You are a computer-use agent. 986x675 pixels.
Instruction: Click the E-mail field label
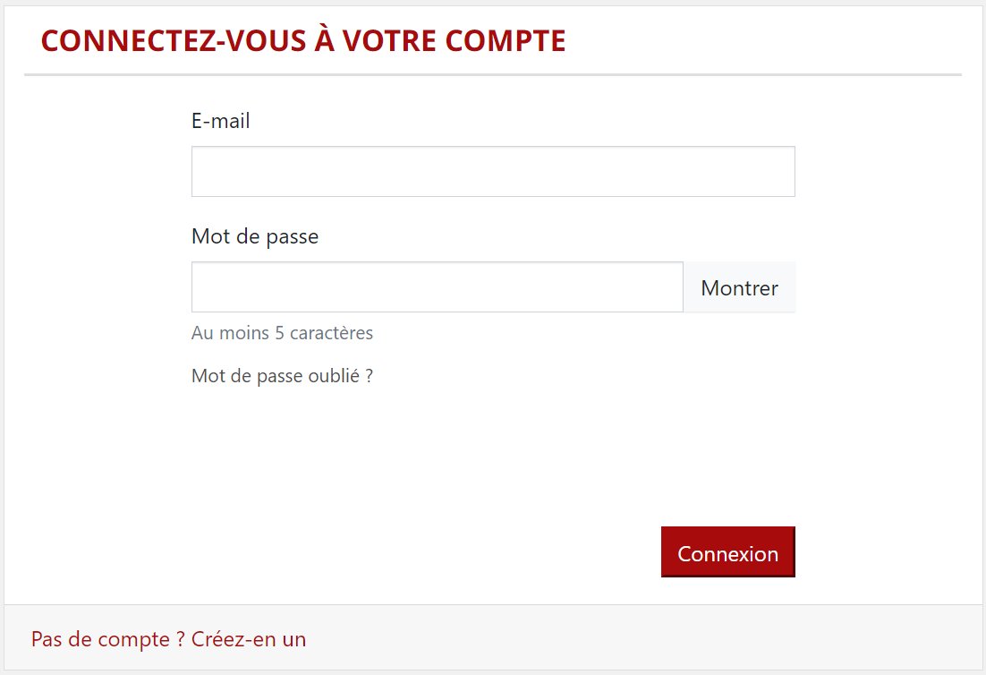[x=221, y=120]
